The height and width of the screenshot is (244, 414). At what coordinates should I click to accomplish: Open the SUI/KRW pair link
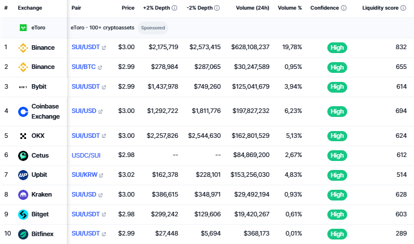coord(84,175)
